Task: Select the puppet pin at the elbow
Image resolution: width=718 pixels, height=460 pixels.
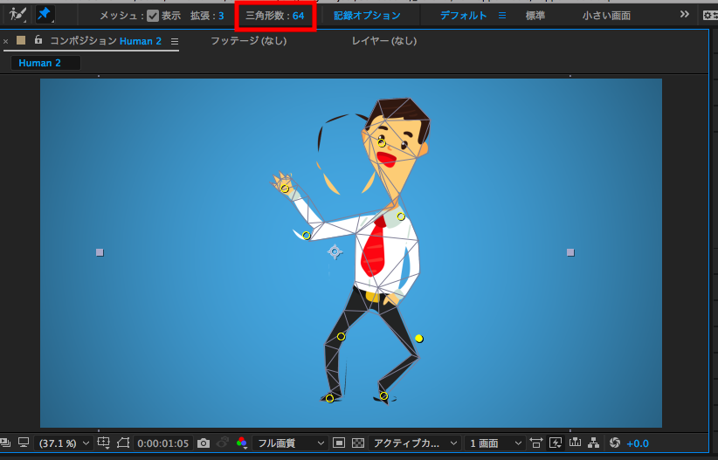Action: point(307,236)
